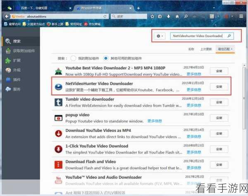Image resolution: width=248 pixels, height=196 pixels.
Task: Install Download Flash and Video
Action: point(219,165)
